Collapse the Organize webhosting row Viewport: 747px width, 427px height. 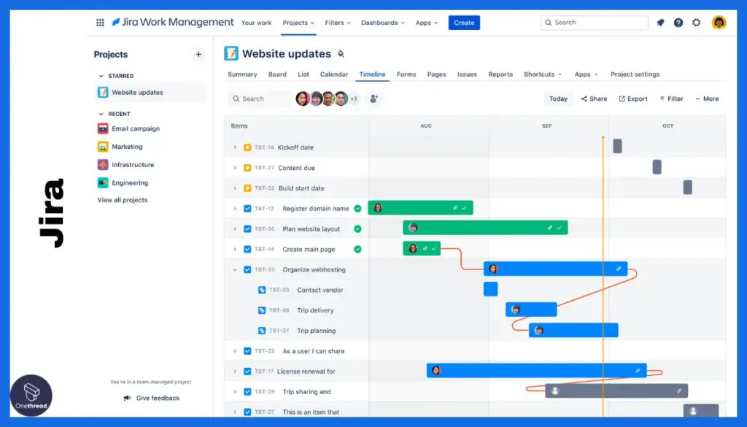[235, 270]
